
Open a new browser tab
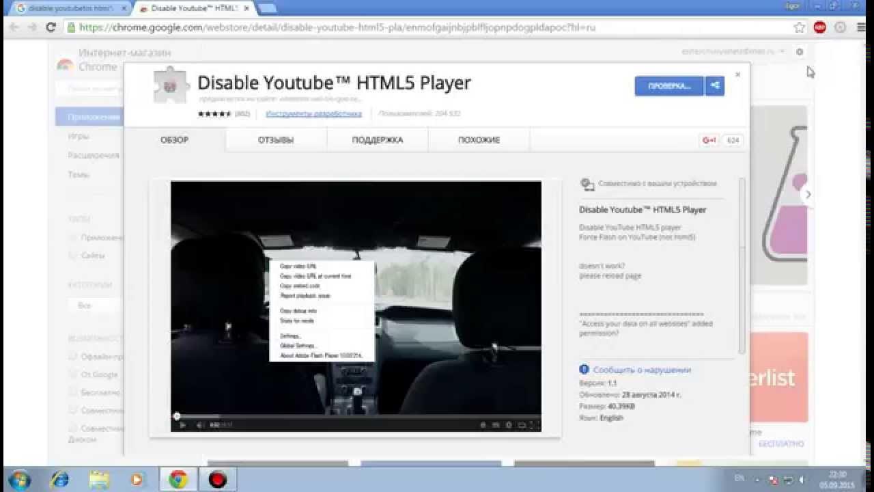coord(267,8)
